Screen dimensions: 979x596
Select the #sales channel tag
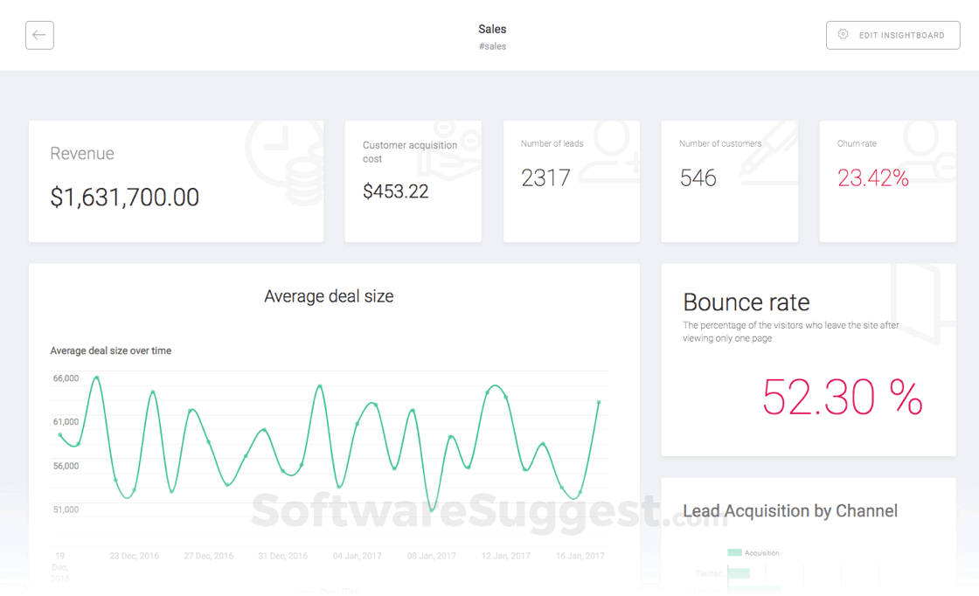tap(492, 46)
